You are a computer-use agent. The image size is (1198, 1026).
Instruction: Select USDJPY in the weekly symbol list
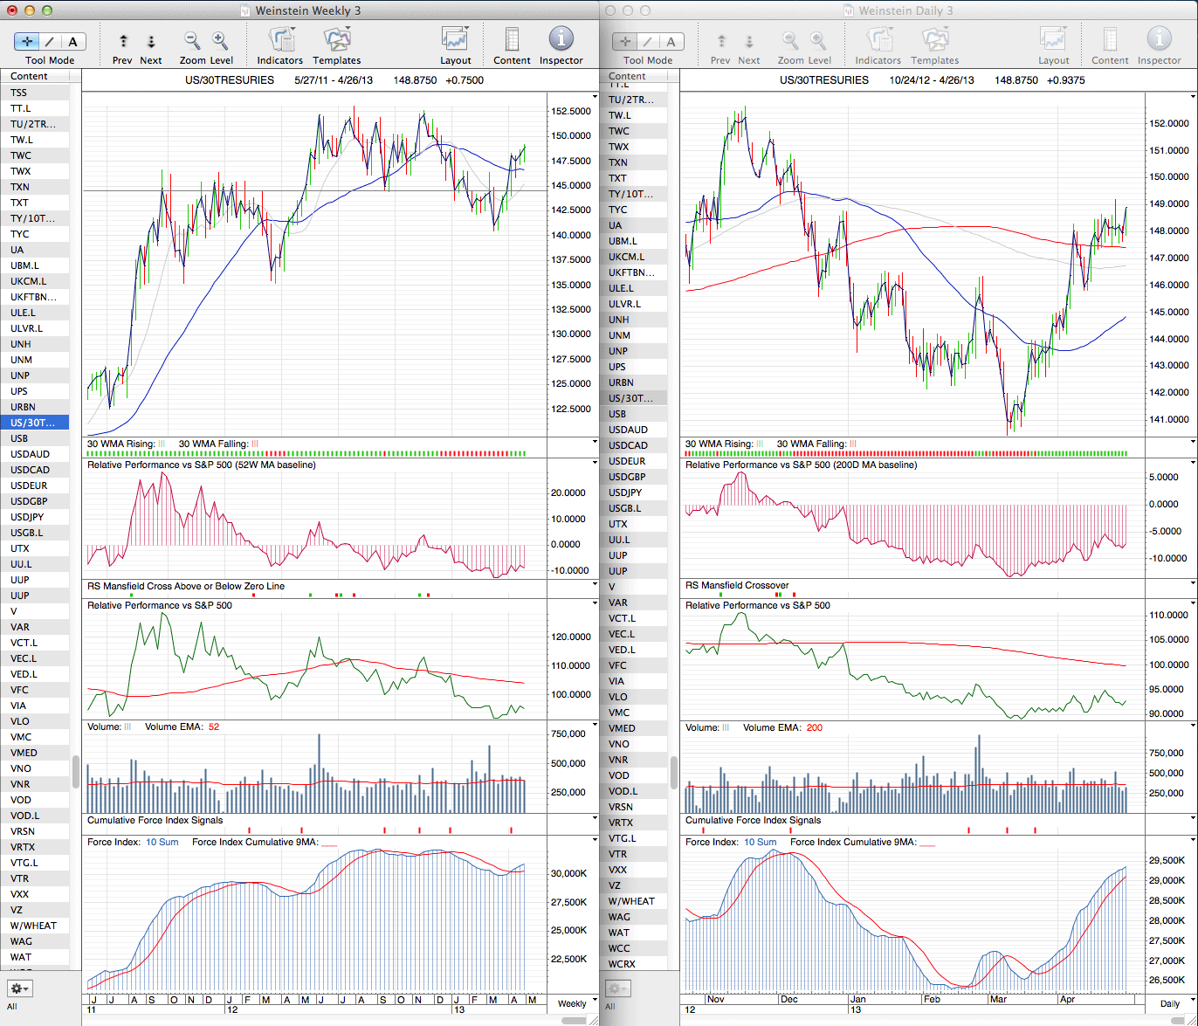point(27,517)
